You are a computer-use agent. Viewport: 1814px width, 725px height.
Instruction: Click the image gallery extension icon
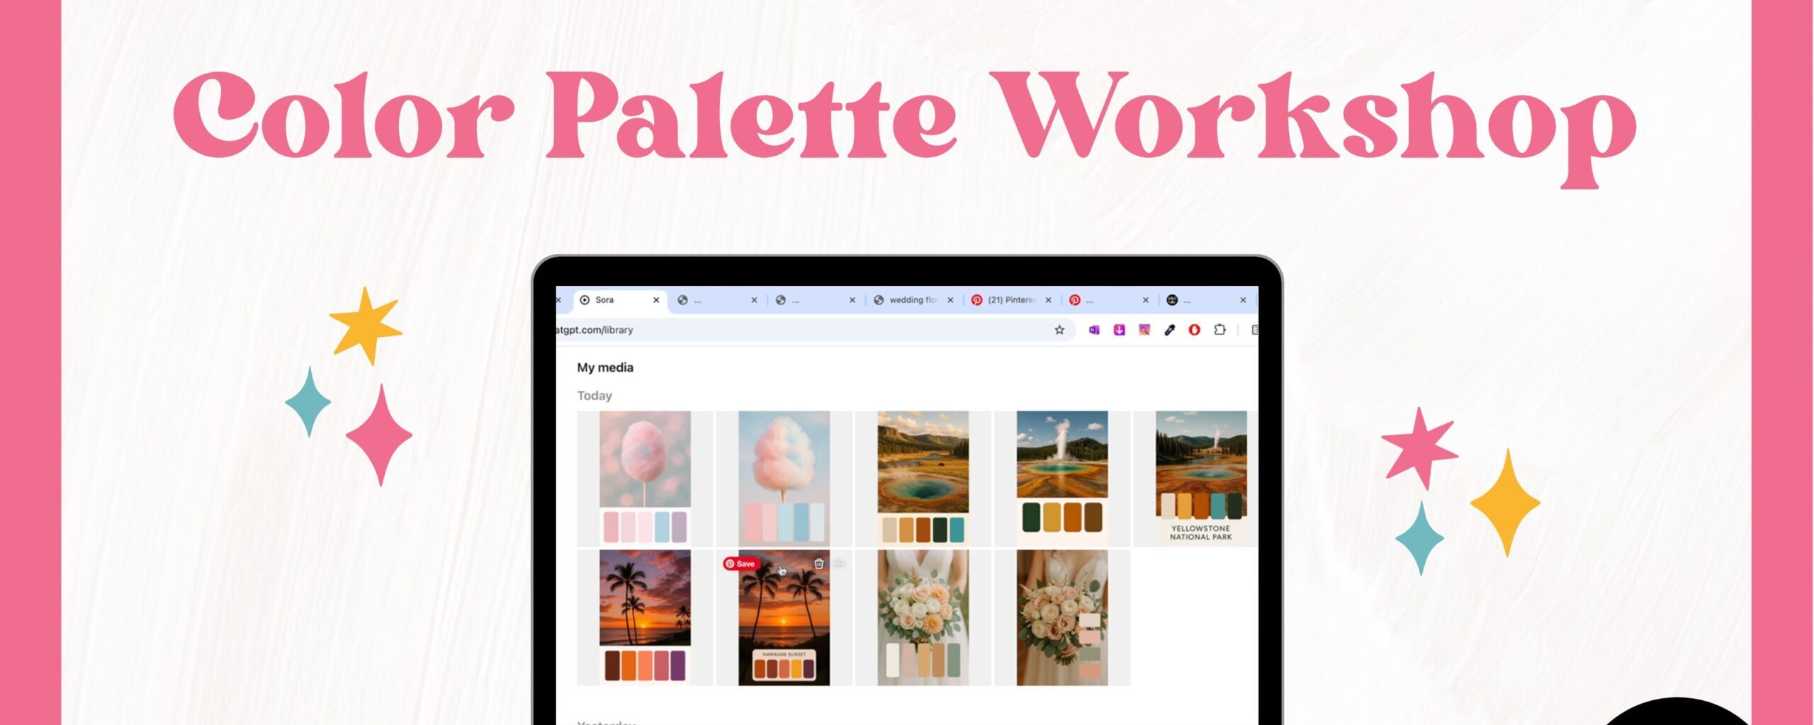tap(1145, 330)
